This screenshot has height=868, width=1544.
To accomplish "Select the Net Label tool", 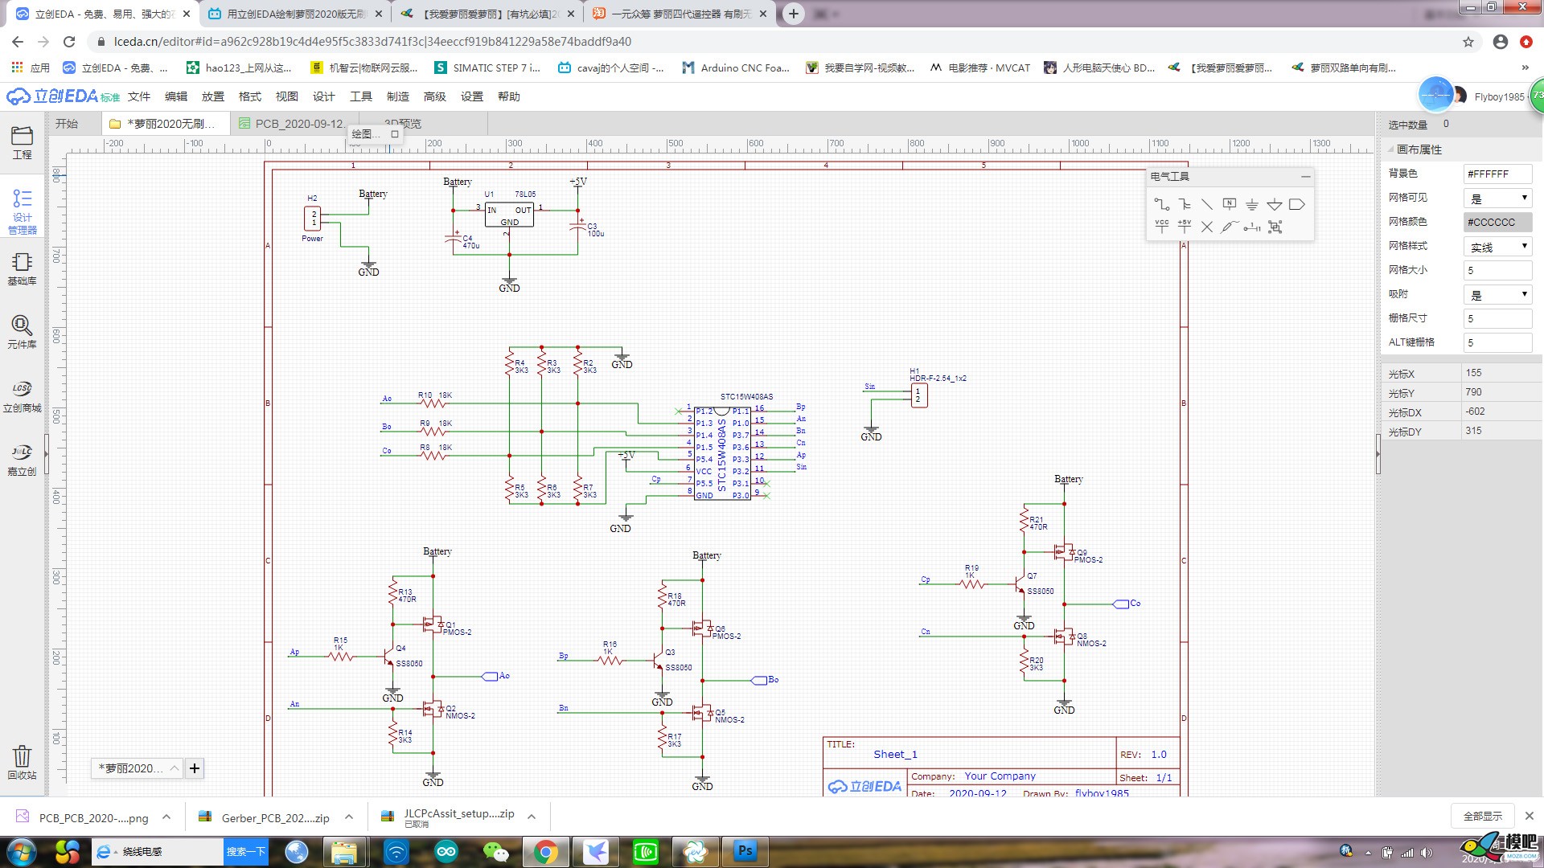I will pyautogui.click(x=1230, y=204).
